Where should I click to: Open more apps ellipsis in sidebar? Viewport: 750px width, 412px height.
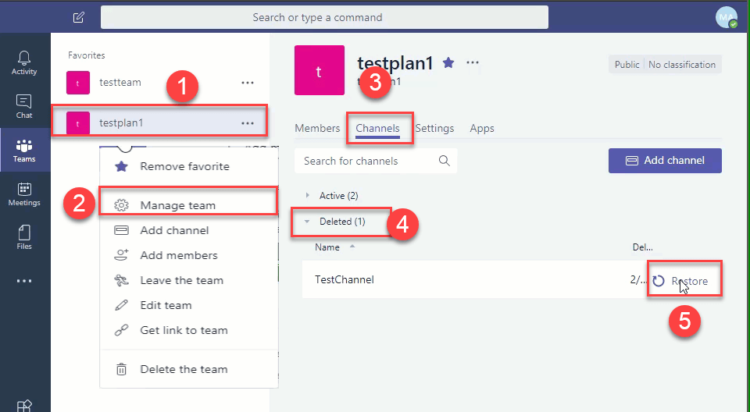24,281
